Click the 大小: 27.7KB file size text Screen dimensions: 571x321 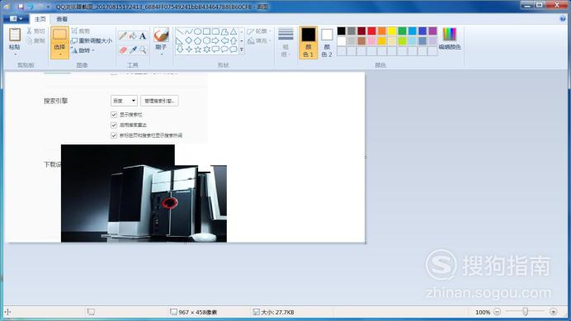pyautogui.click(x=277, y=312)
